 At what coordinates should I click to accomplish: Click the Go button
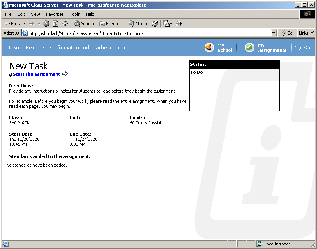pyautogui.click(x=287, y=33)
